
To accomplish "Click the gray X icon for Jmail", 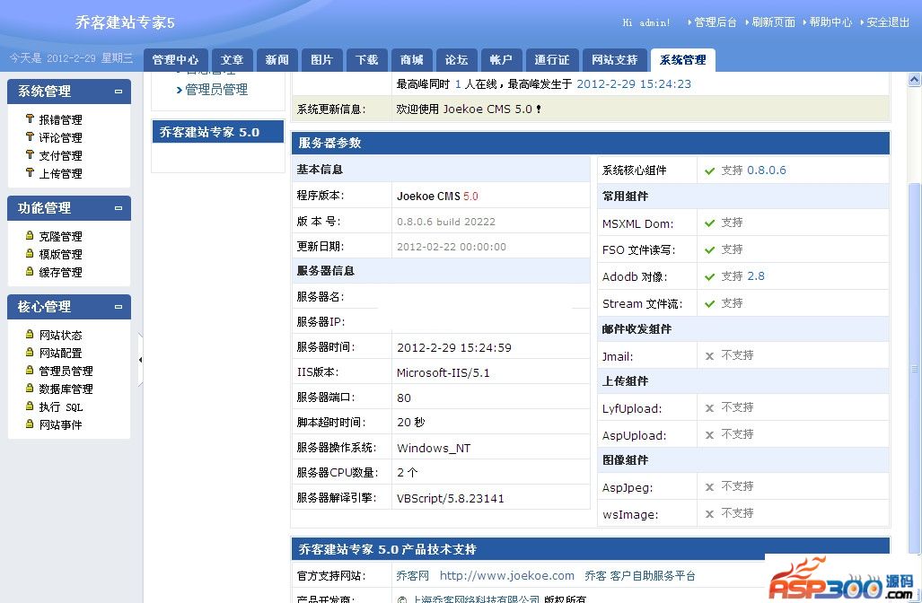I will (x=710, y=356).
